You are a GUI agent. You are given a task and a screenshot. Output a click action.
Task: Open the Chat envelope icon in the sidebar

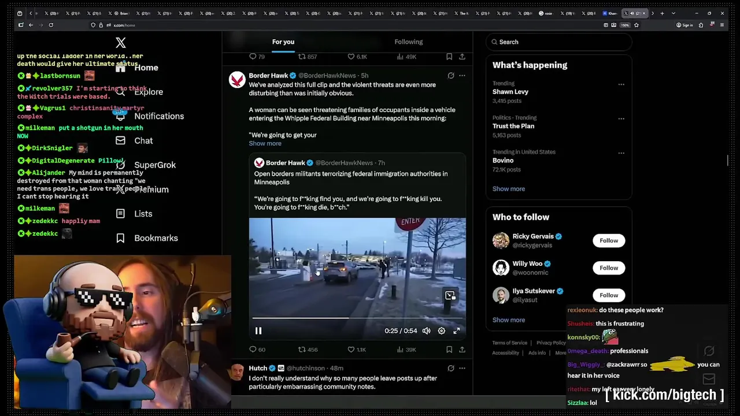click(x=120, y=140)
